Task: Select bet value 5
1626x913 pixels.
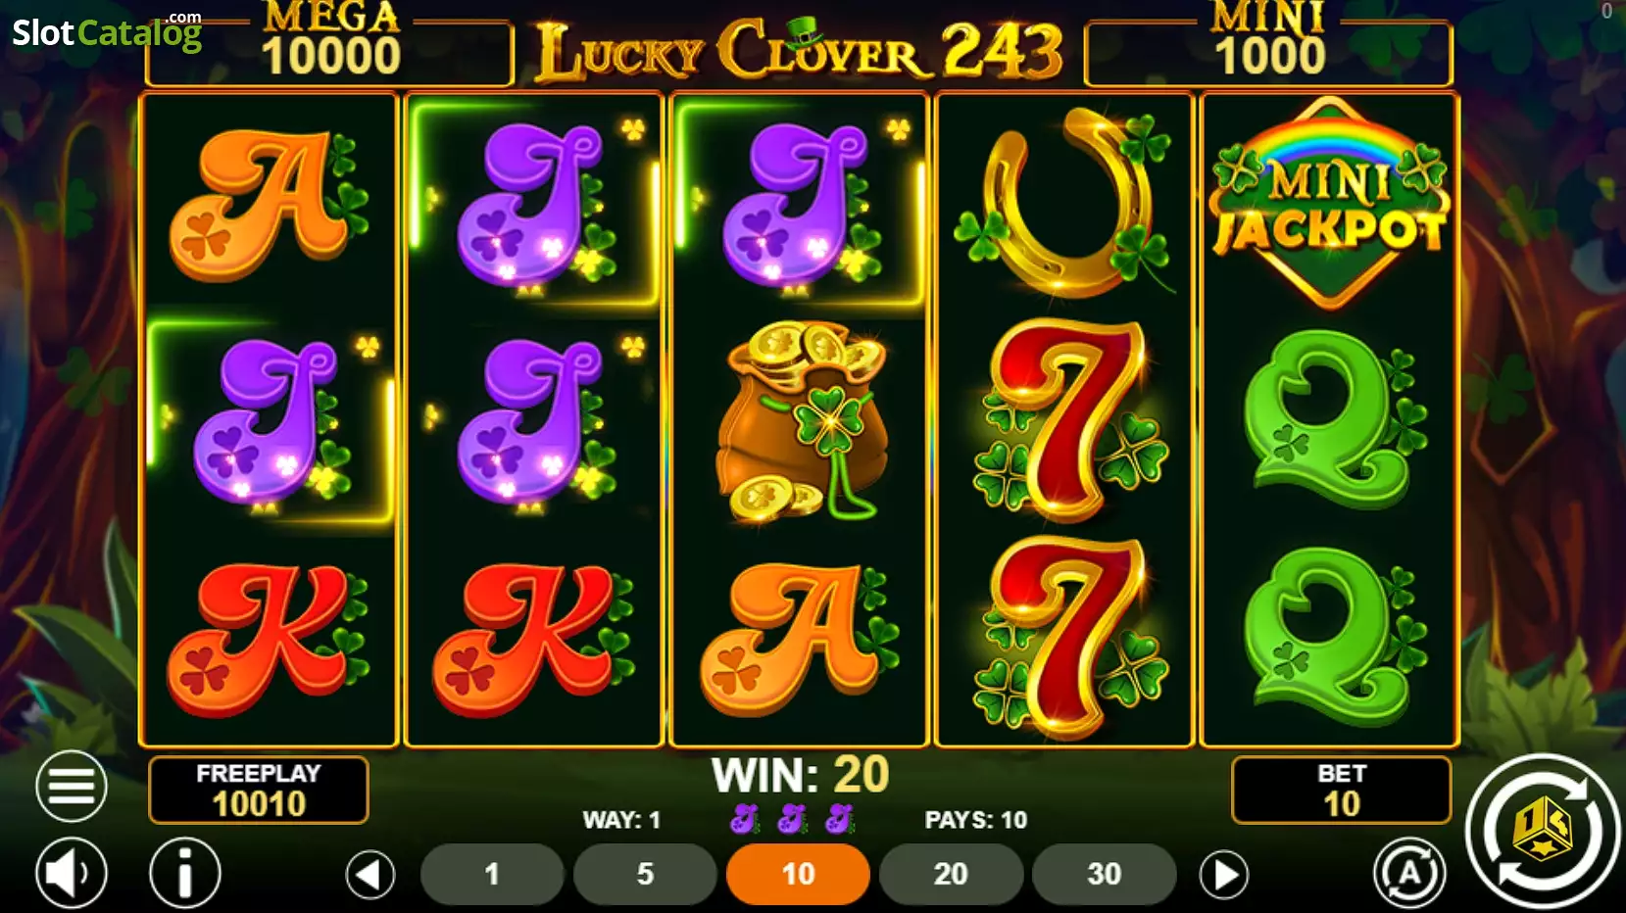Action: click(645, 874)
